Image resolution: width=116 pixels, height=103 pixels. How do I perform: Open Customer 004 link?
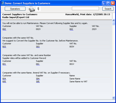coord(4,79)
